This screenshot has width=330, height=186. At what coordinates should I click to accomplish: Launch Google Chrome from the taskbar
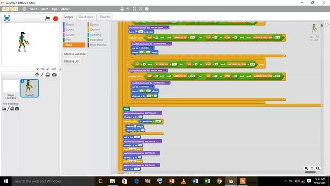[219, 181]
